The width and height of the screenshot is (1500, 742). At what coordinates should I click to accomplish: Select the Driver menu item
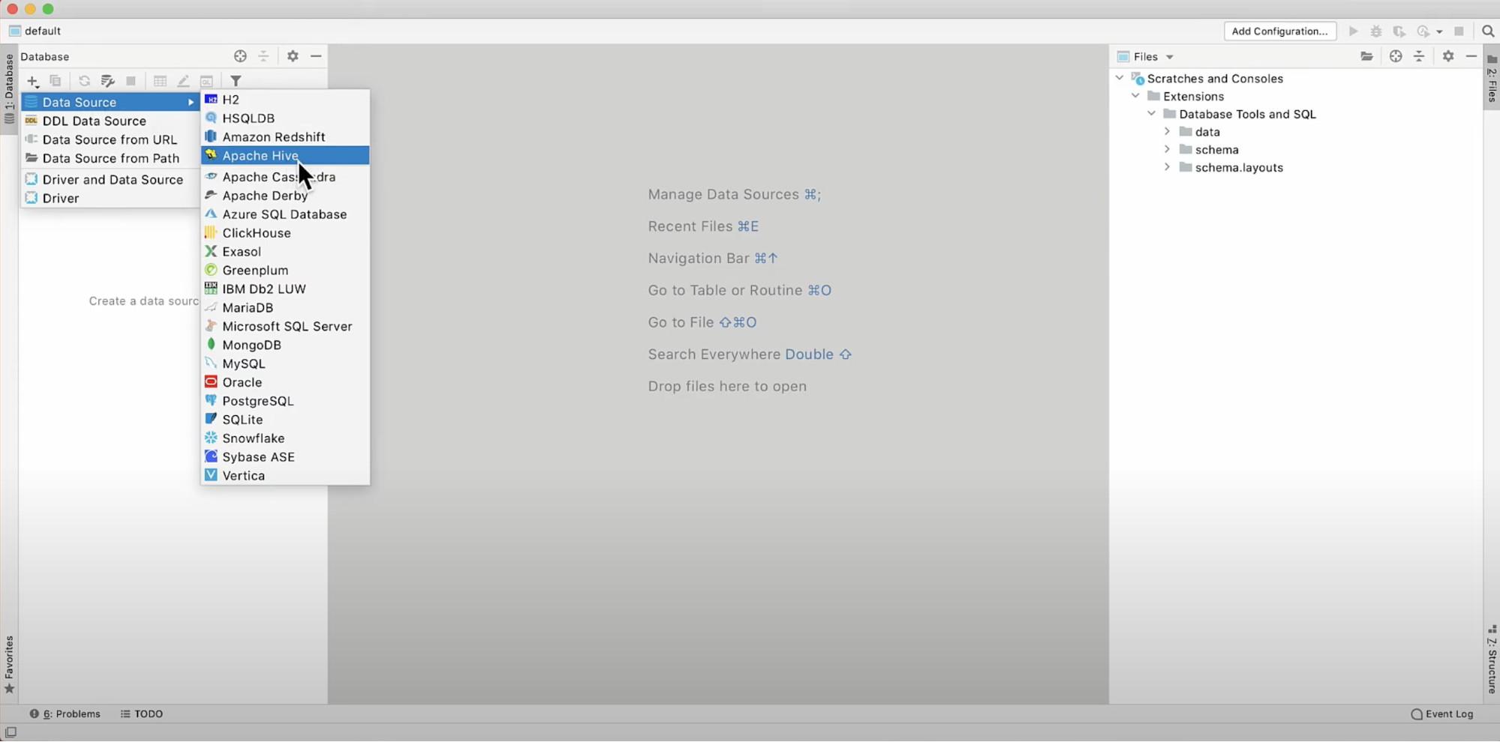pyautogui.click(x=110, y=199)
